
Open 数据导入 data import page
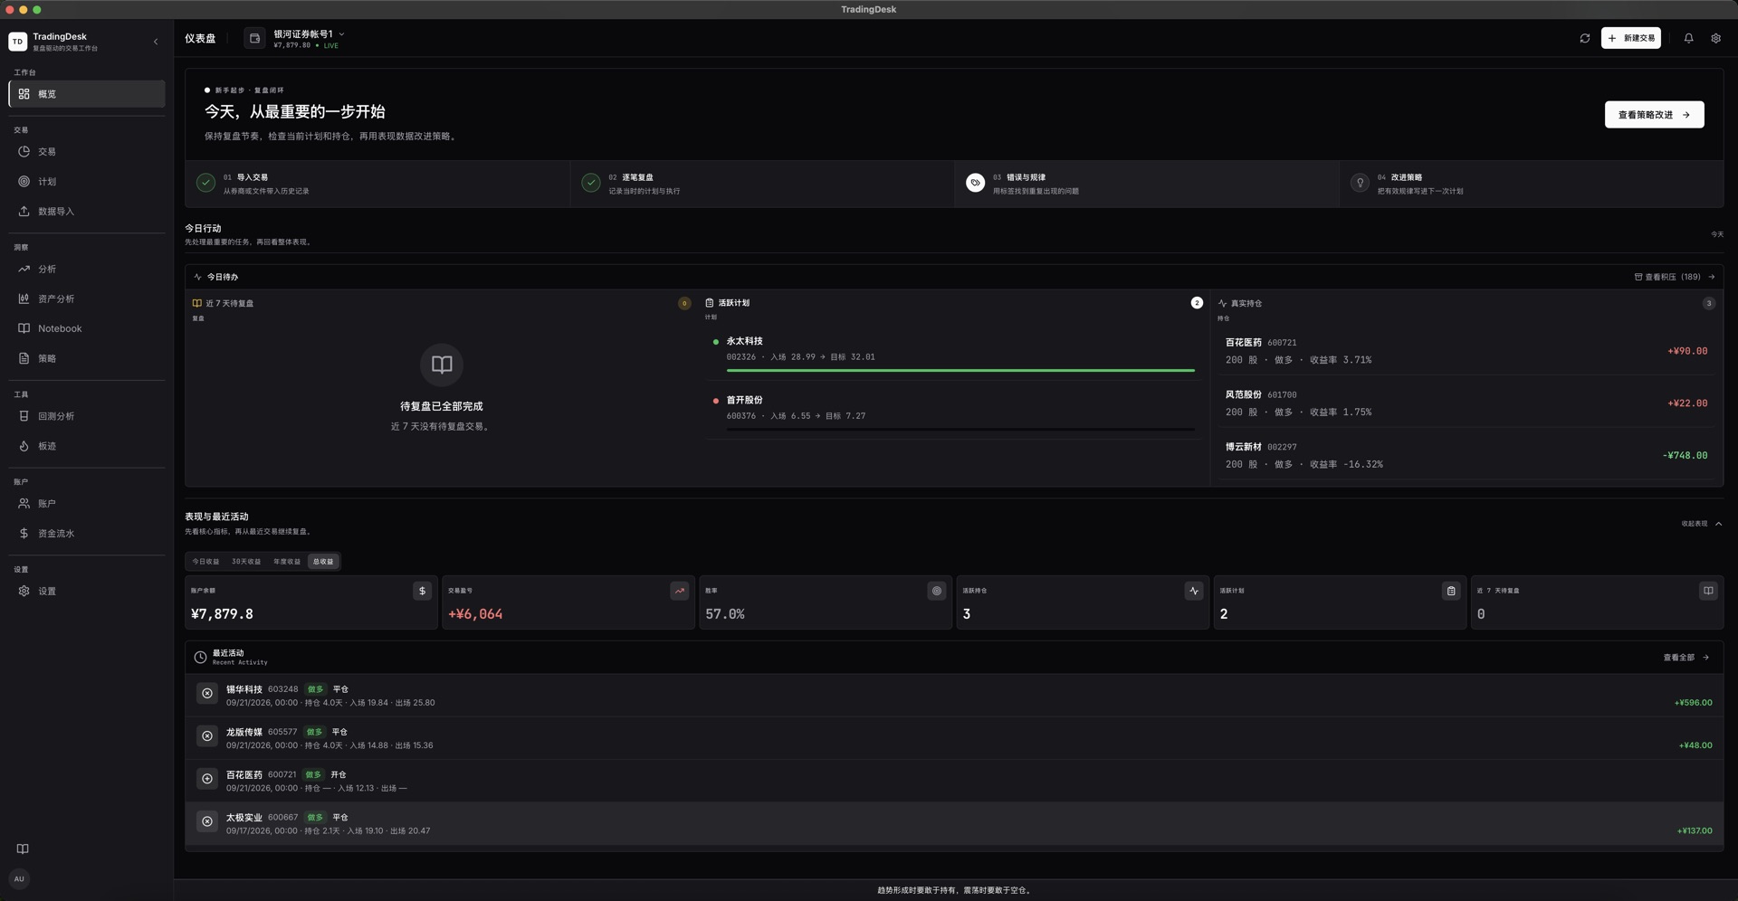[87, 212]
